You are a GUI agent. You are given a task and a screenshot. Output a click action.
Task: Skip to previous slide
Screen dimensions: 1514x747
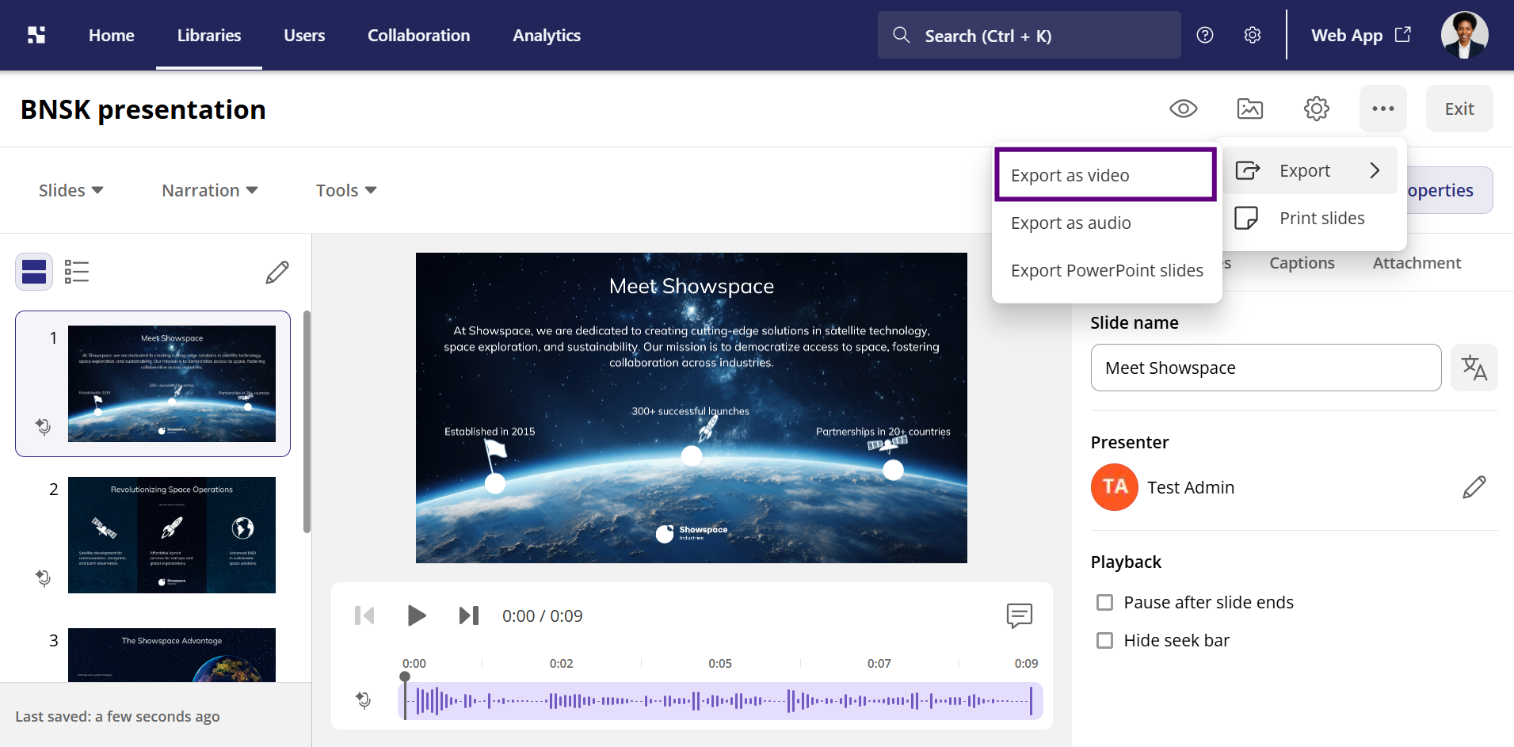[364, 616]
